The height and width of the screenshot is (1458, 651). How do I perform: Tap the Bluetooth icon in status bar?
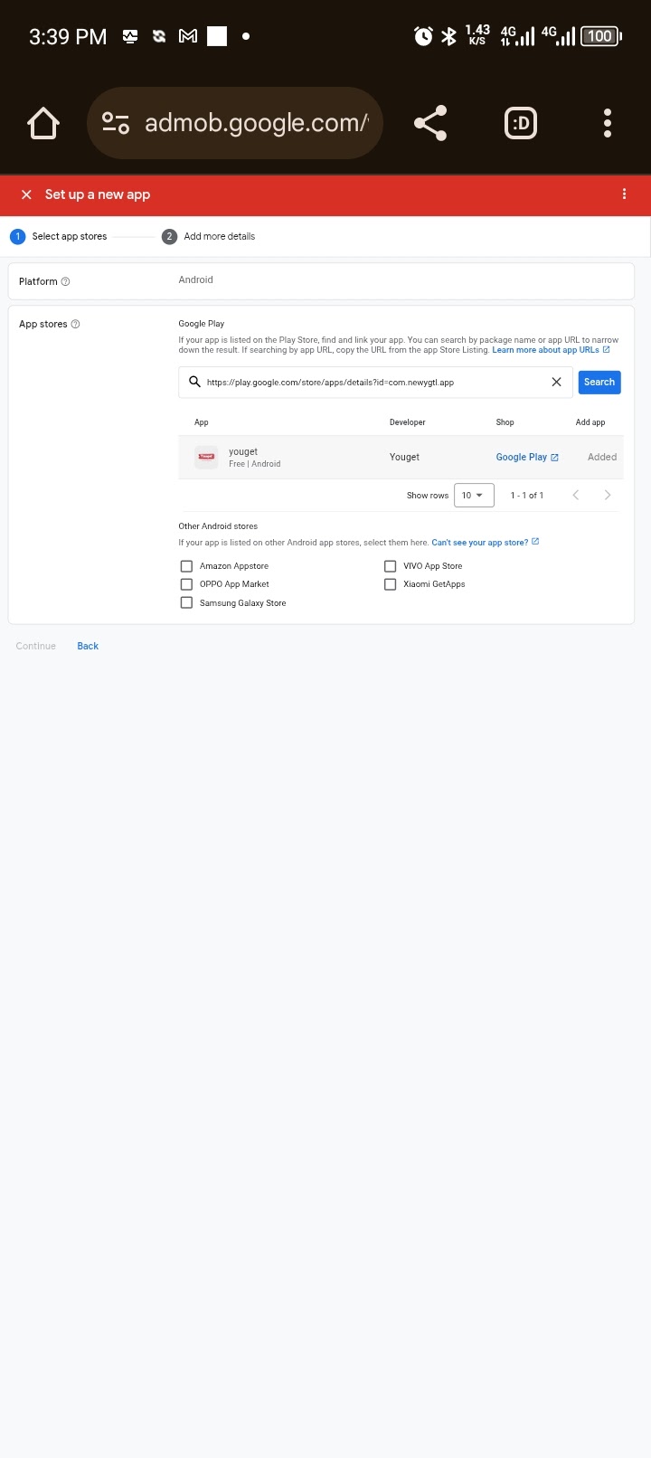pyautogui.click(x=448, y=36)
